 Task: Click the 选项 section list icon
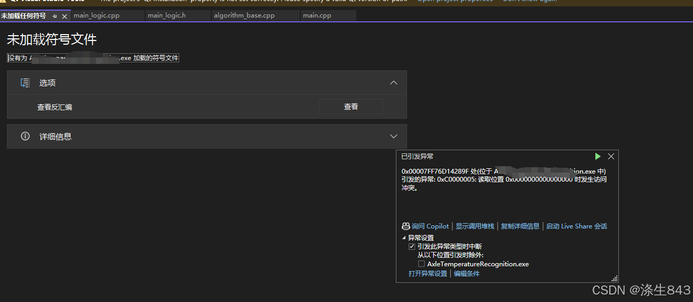pyautogui.click(x=25, y=83)
